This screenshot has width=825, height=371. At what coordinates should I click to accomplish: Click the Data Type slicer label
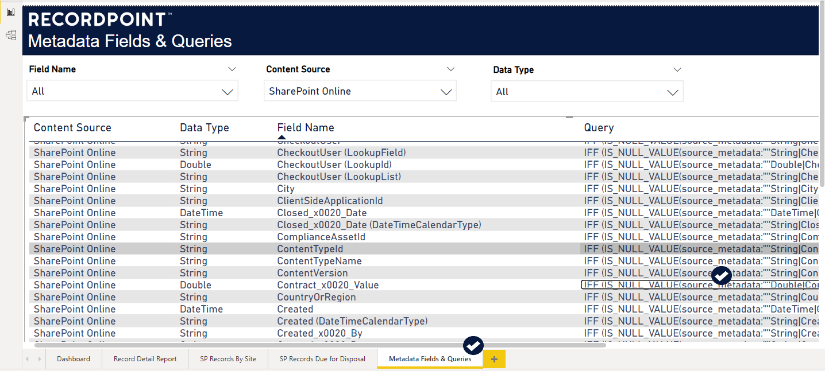(513, 70)
